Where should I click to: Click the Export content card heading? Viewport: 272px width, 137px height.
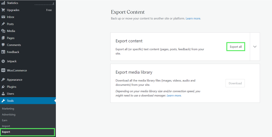pos(129,41)
